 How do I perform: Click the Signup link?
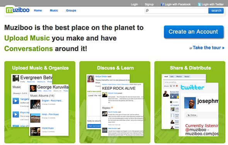tap(149, 4)
